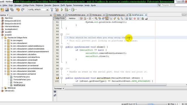Viewport: 187px width, 105px height.
Task: Click the editor Last Edit icon
Action: click(x=81, y=18)
